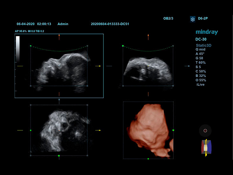
Task: Click green handle at bottom of 3D view
Action: click(x=148, y=159)
